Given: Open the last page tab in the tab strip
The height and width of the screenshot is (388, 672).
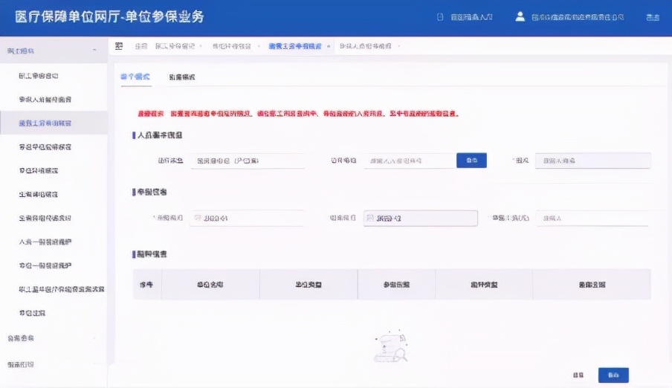Looking at the screenshot, I should [x=365, y=46].
